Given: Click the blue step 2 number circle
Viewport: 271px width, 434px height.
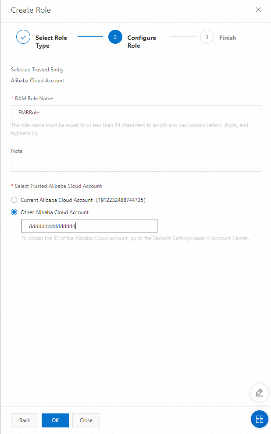Looking at the screenshot, I should click(115, 37).
